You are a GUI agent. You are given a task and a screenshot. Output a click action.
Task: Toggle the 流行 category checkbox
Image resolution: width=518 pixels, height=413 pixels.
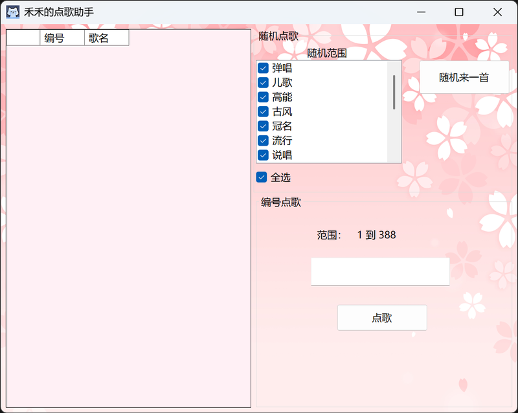point(263,140)
